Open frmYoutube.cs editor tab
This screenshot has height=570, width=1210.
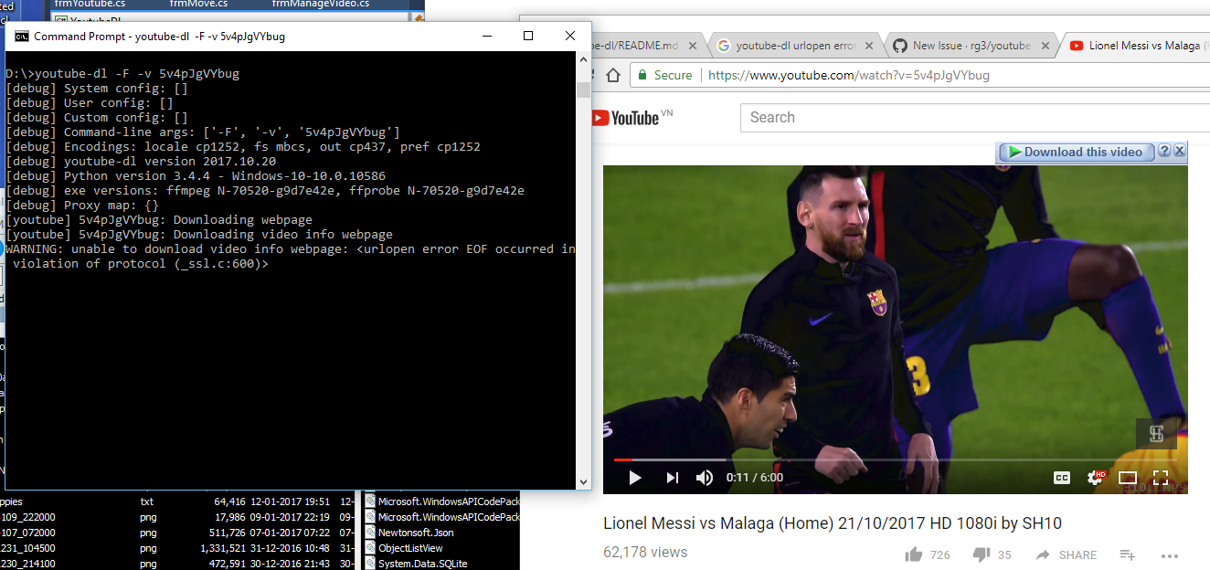point(90,4)
